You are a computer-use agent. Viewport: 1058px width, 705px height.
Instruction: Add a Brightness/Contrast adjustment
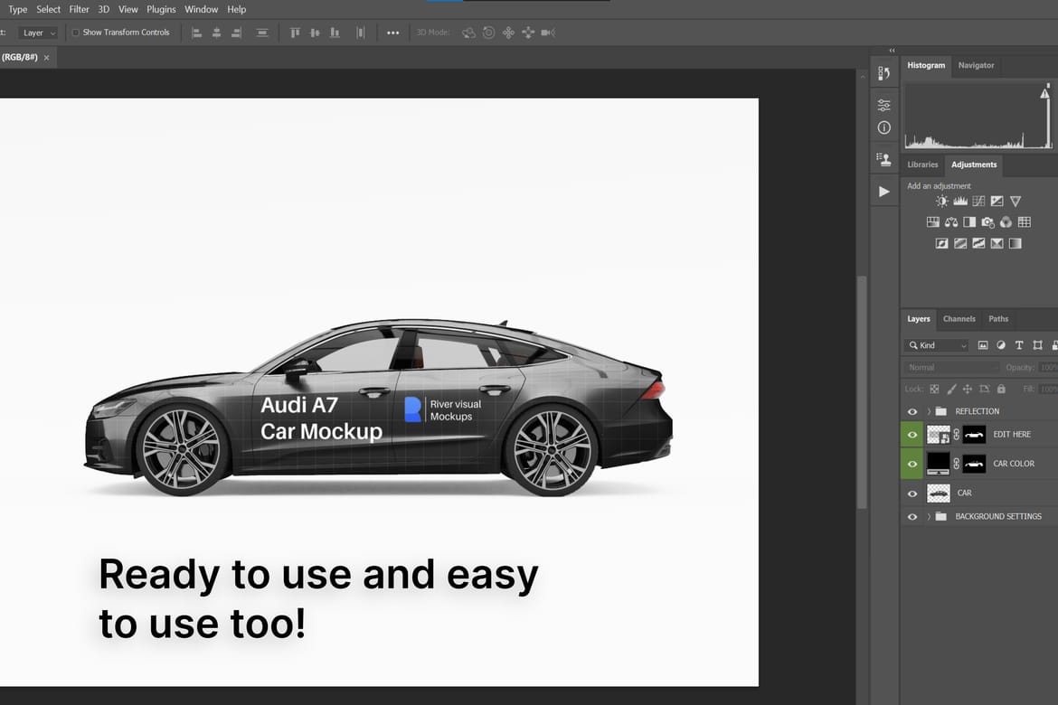(x=942, y=201)
